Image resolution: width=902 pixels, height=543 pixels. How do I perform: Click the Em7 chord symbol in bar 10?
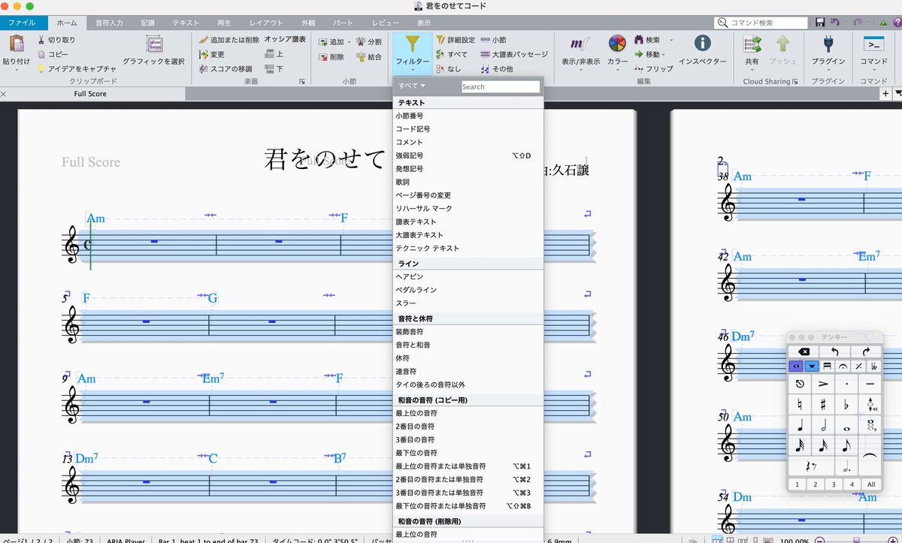(213, 379)
